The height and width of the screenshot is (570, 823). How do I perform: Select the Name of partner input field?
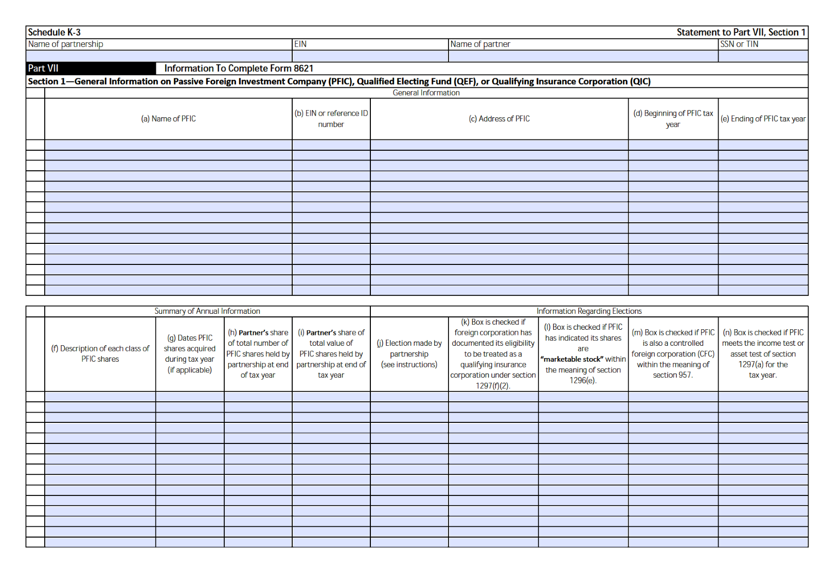pyautogui.click(x=583, y=56)
